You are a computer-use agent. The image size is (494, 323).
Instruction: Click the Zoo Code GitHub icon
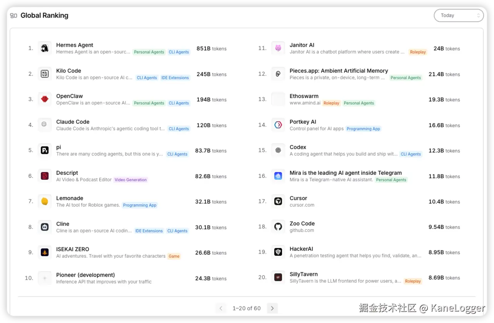pyautogui.click(x=278, y=227)
